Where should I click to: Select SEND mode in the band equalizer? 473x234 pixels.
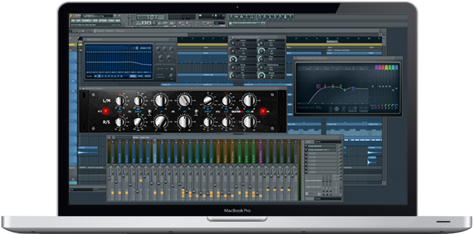[148, 76]
